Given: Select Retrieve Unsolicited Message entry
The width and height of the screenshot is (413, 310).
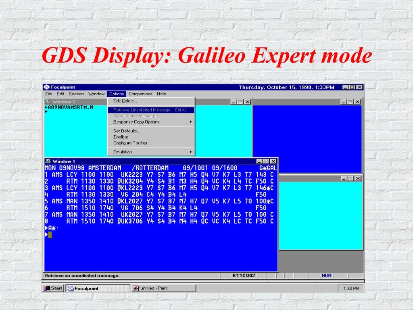Looking at the screenshot, I should point(151,110).
